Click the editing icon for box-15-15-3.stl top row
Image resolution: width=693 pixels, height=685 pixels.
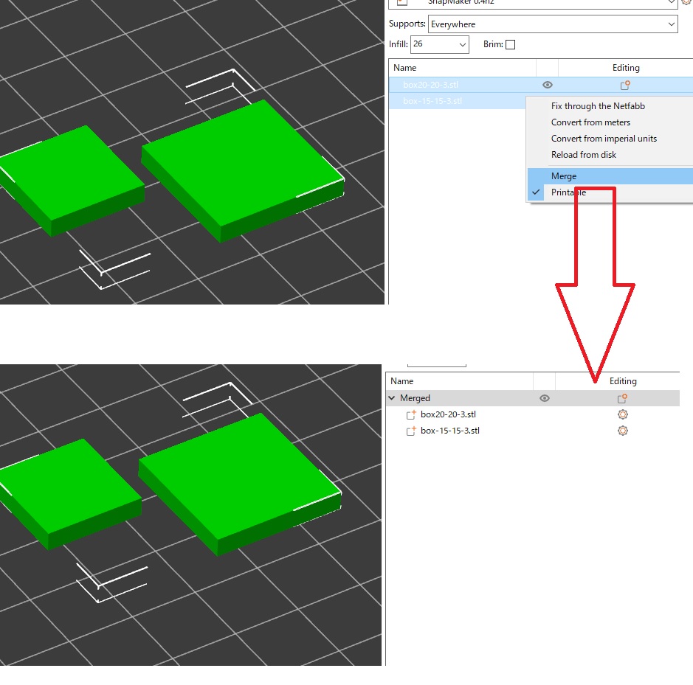coord(624,102)
